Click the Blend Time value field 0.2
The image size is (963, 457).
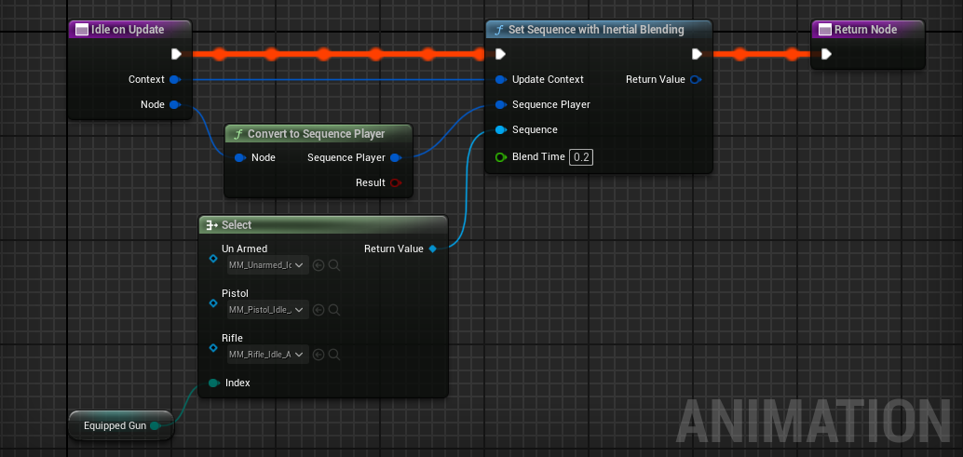[x=581, y=157]
